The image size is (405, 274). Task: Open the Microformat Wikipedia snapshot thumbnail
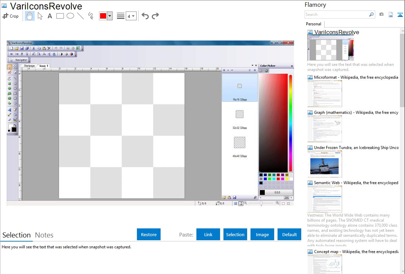(x=325, y=94)
